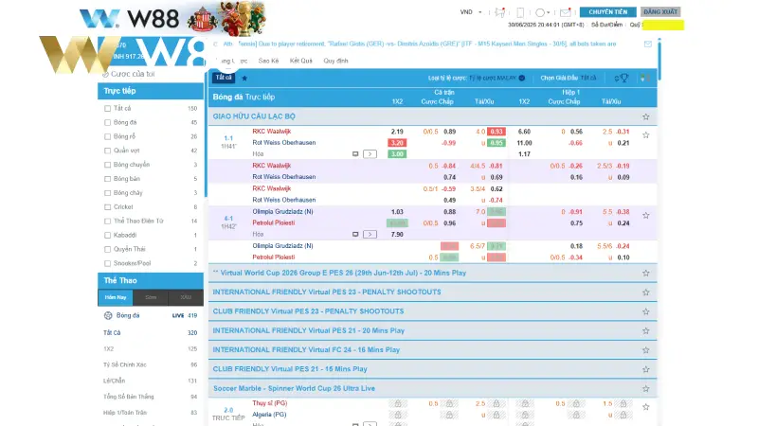Favorite the Thụy sĩ (PG) match star
758x426 pixels.
pyautogui.click(x=646, y=407)
